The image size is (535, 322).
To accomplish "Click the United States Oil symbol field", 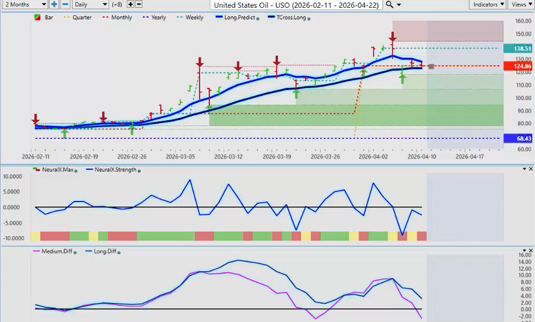I will click(296, 4).
